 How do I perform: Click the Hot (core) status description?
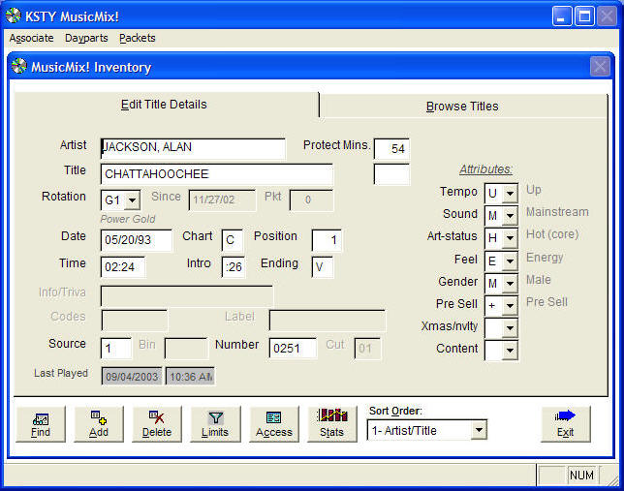point(552,234)
